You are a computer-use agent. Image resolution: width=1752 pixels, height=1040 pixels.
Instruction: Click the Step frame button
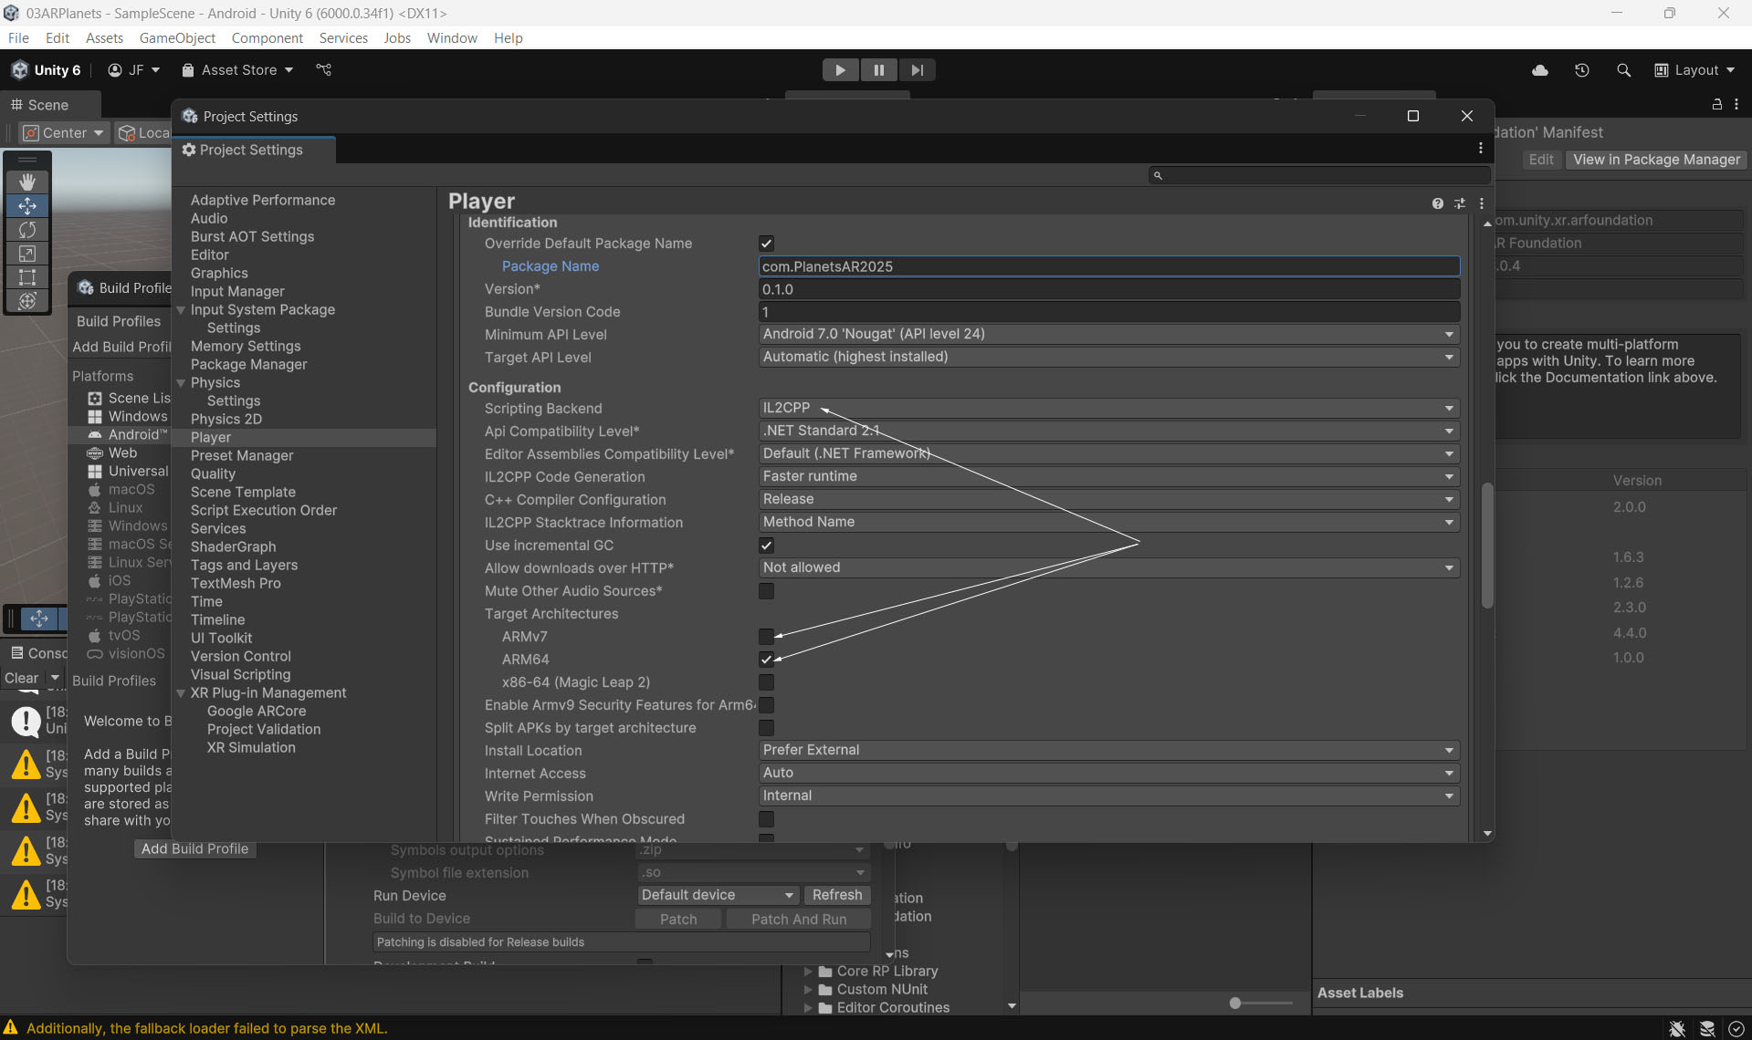coord(917,70)
